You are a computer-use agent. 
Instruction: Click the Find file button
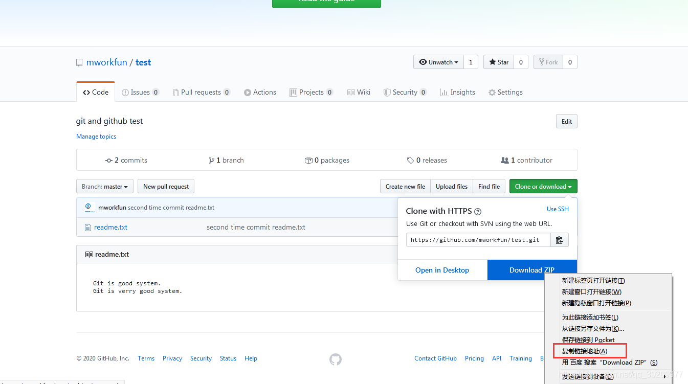(489, 187)
